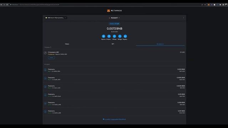Open the Receive transaction of 0.0095 BNB
Image resolution: width=228 pixels, height=128 pixels.
[114, 79]
